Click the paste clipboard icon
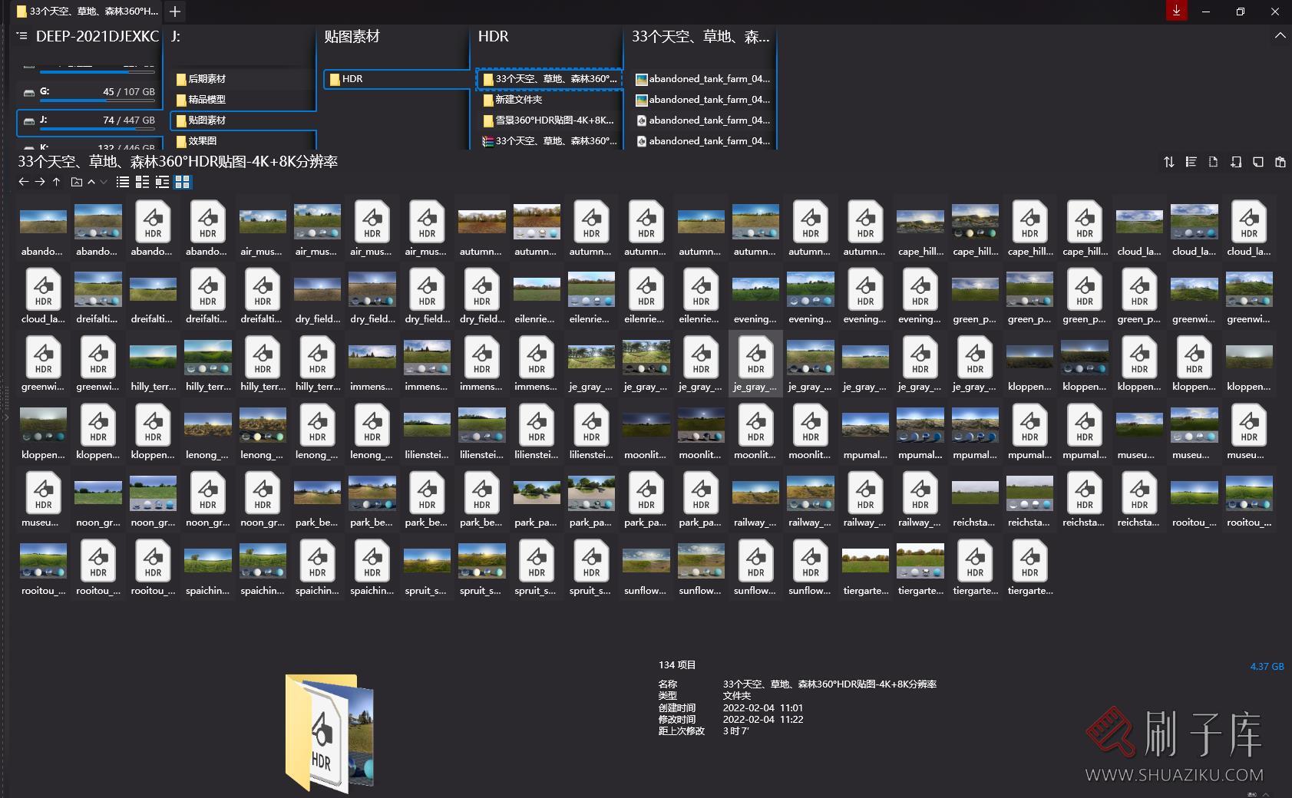The height and width of the screenshot is (798, 1292). [x=1280, y=162]
